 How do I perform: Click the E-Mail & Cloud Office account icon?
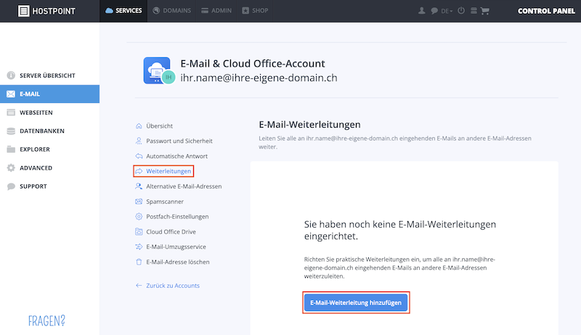158,70
